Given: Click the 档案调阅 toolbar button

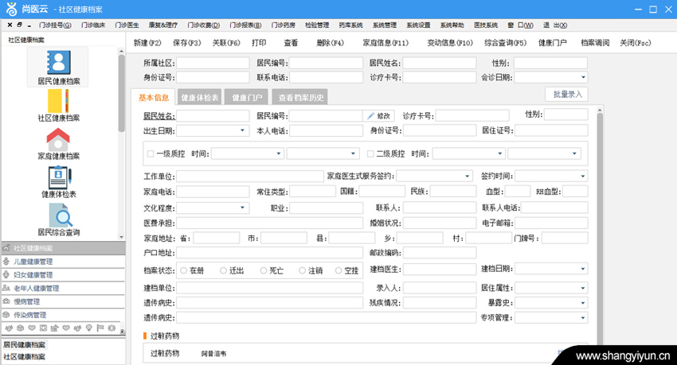Looking at the screenshot, I should [595, 43].
